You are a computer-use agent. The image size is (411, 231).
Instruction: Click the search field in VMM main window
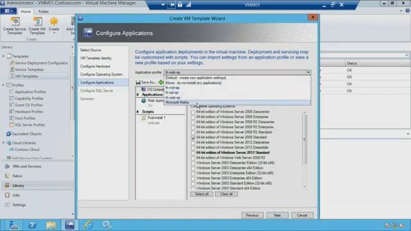(364, 55)
